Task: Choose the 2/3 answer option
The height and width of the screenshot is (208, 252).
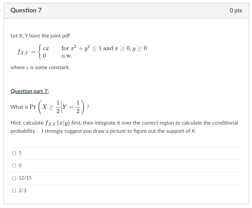Action: coord(14,191)
